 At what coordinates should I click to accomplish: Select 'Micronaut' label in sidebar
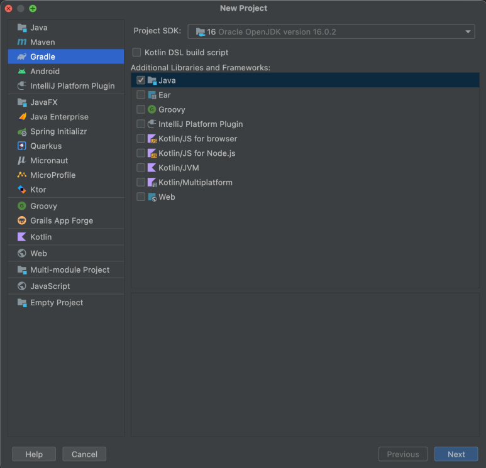[x=49, y=160]
